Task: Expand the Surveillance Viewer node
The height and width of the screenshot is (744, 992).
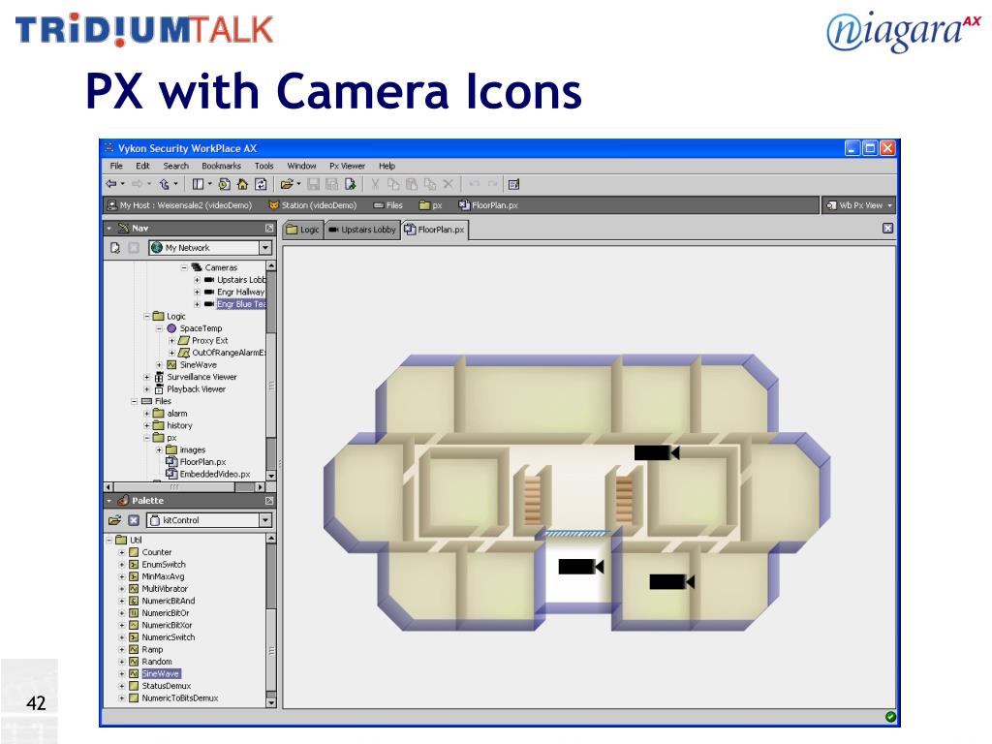Action: [x=147, y=377]
